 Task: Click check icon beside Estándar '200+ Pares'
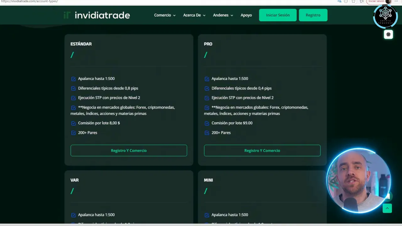coord(73,133)
